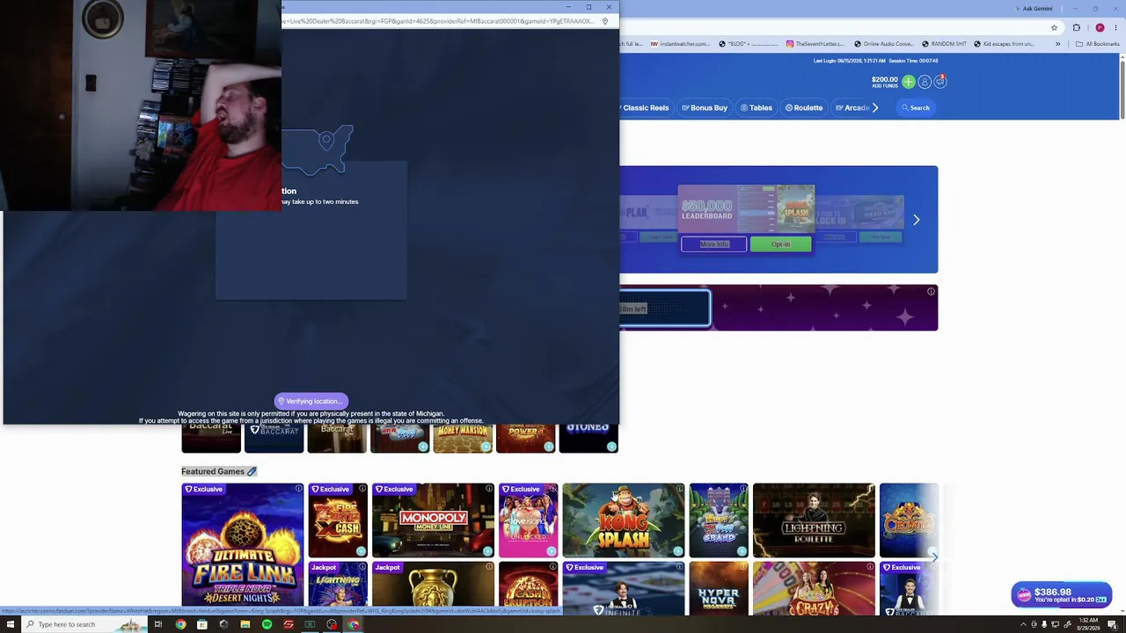The width and height of the screenshot is (1126, 633).
Task: Open the promotions megaphone notification icon
Action: [x=940, y=82]
